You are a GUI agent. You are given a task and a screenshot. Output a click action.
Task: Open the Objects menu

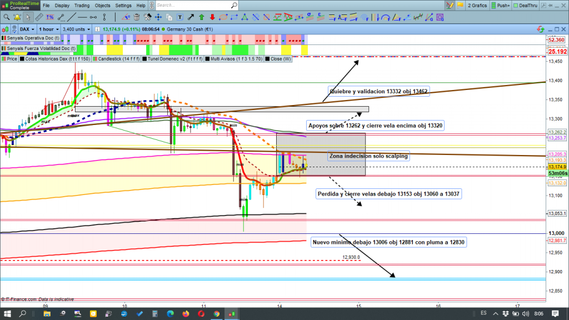(x=103, y=5)
